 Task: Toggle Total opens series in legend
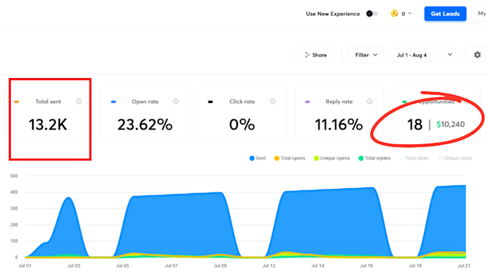(289, 158)
